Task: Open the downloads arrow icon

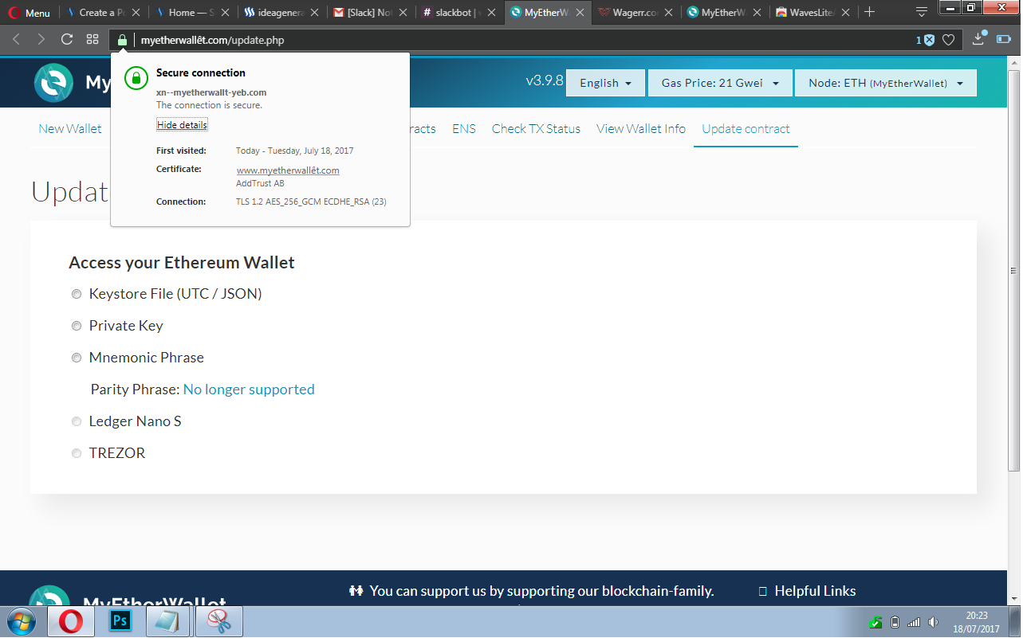Action: [x=980, y=39]
